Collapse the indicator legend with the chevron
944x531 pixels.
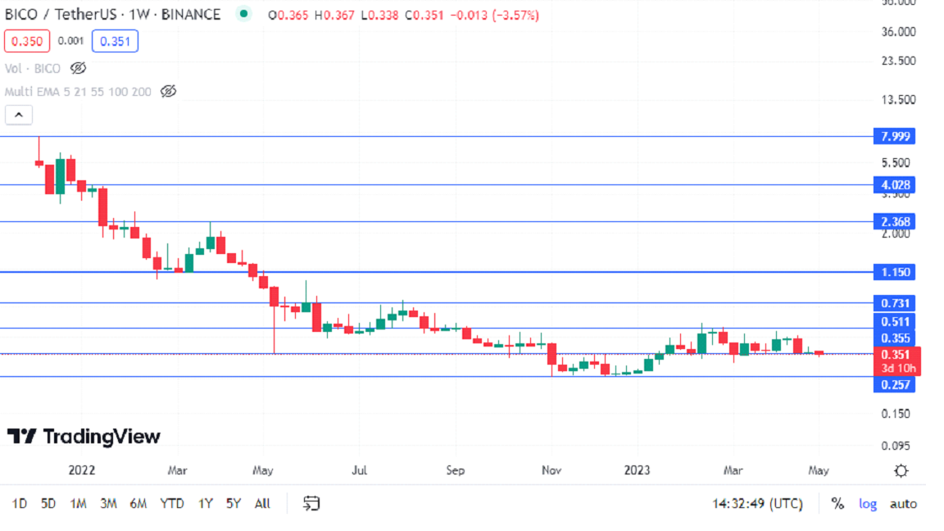[x=19, y=115]
